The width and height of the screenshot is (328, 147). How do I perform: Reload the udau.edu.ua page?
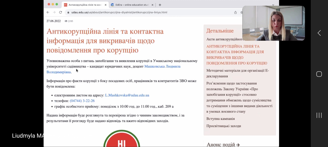pyautogui.click(x=60, y=12)
